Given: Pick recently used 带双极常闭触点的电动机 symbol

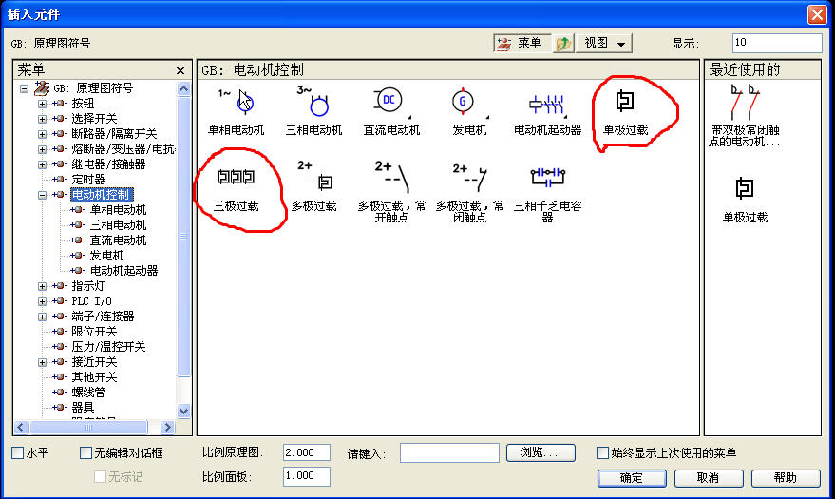Looking at the screenshot, I should [745, 102].
